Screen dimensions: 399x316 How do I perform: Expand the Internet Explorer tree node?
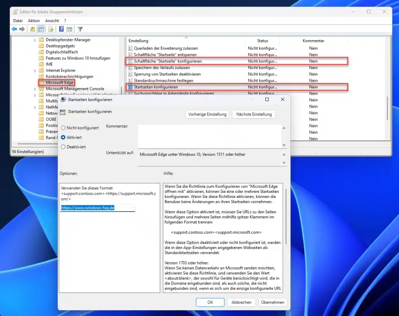35,71
